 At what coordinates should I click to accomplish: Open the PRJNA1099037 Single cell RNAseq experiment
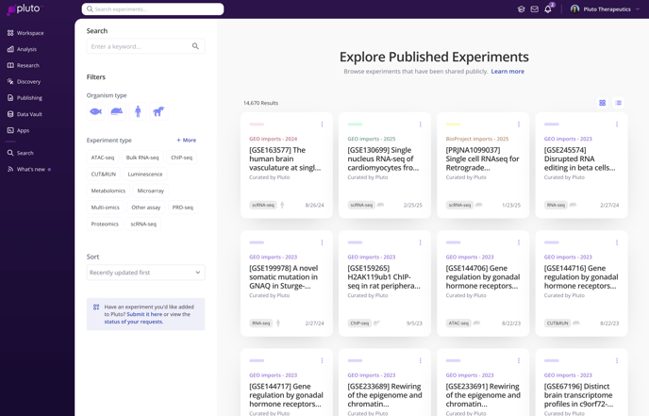click(482, 159)
